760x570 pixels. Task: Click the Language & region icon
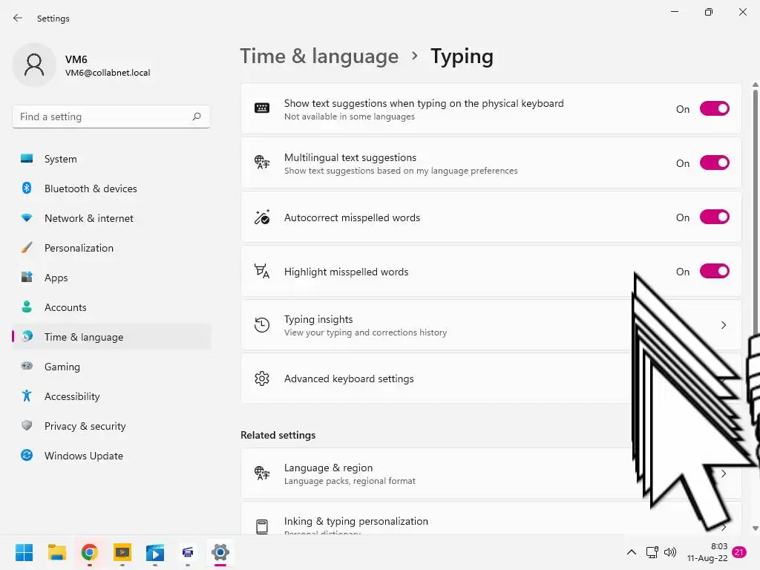[262, 473]
